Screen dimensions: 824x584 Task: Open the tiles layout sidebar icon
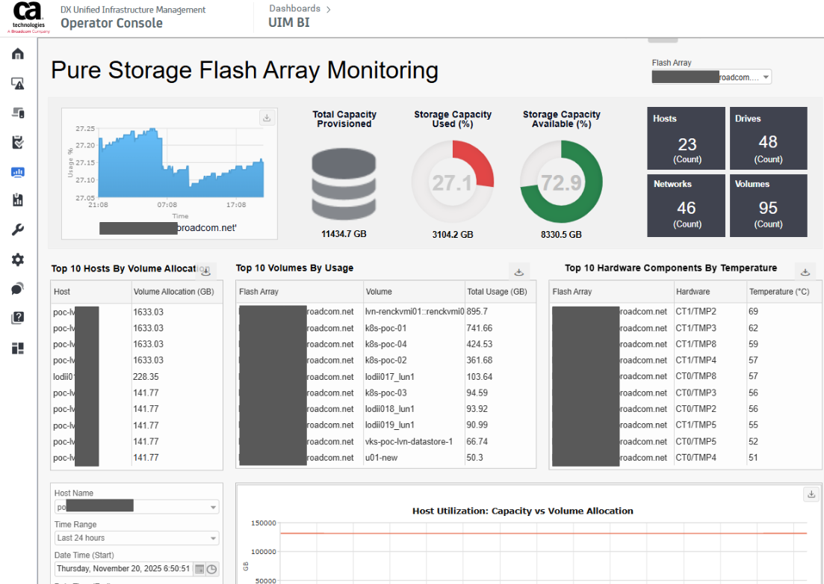18,348
